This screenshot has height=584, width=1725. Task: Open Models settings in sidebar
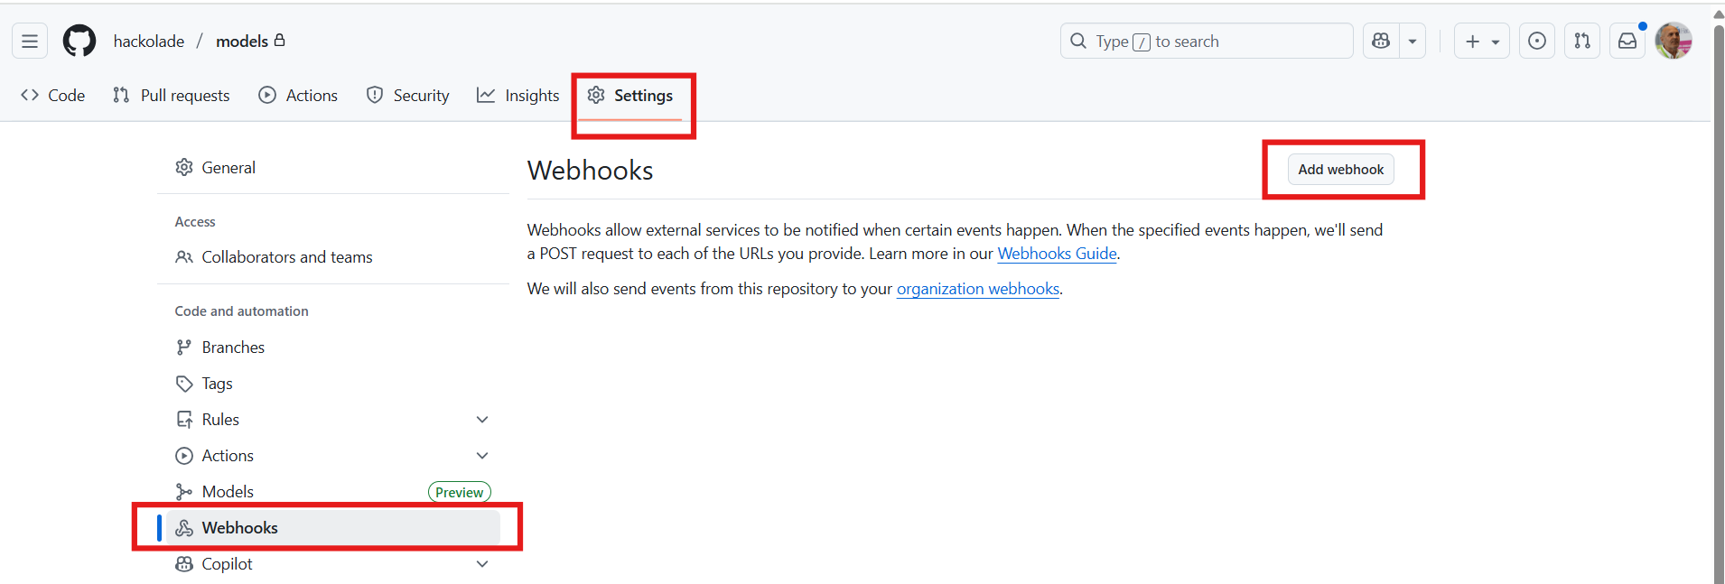(332, 492)
